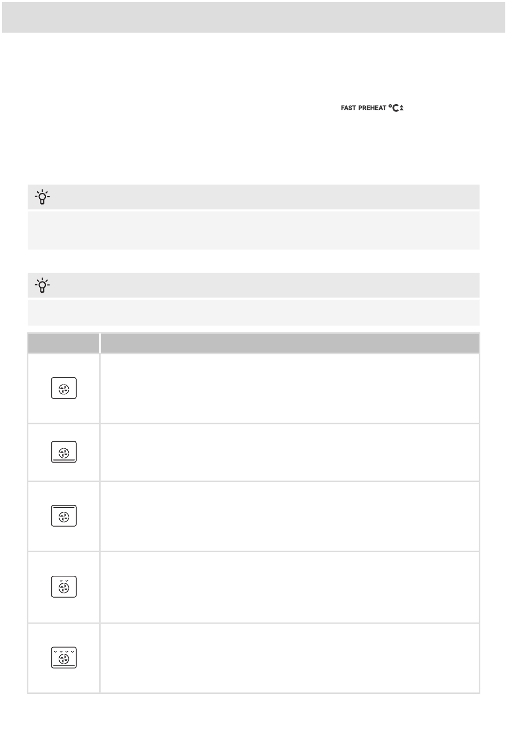Click the upper lightbulb tip icon
The width and height of the screenshot is (507, 734).
point(43,198)
